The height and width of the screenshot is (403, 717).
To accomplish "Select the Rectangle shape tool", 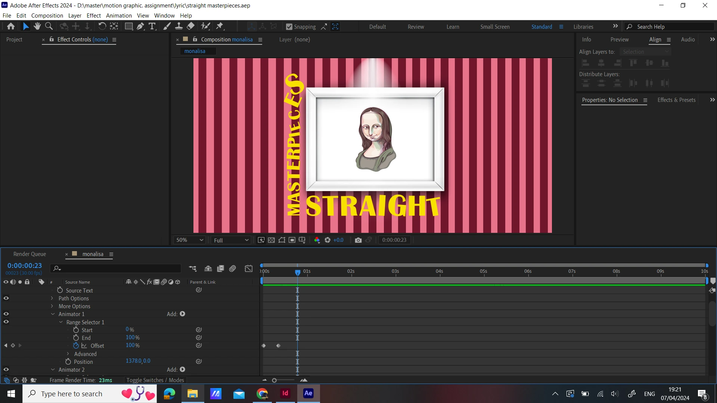I will (128, 26).
